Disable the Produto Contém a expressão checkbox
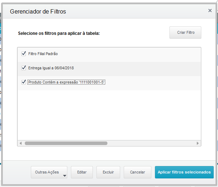218x187 pixels. point(24,82)
